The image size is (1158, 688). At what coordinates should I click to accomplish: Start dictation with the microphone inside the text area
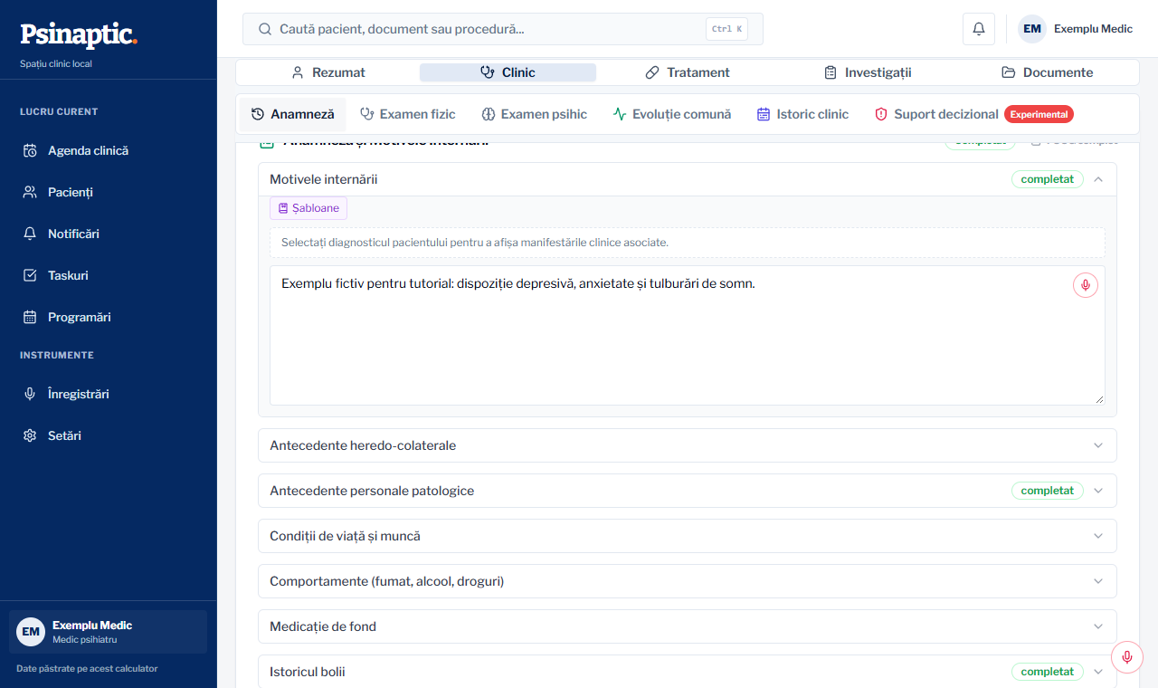point(1086,285)
